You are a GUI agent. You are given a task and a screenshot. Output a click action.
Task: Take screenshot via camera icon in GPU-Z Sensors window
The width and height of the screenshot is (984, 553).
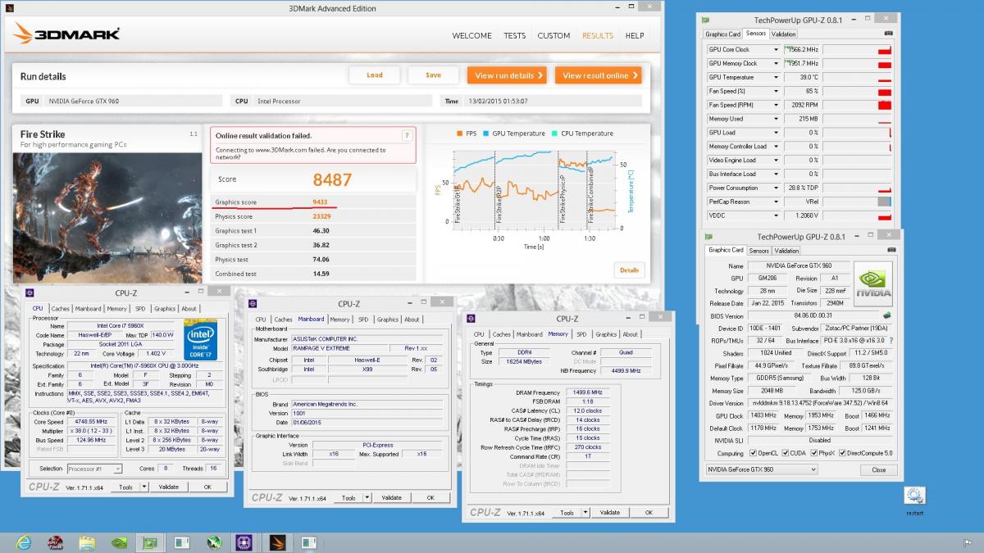[890, 34]
